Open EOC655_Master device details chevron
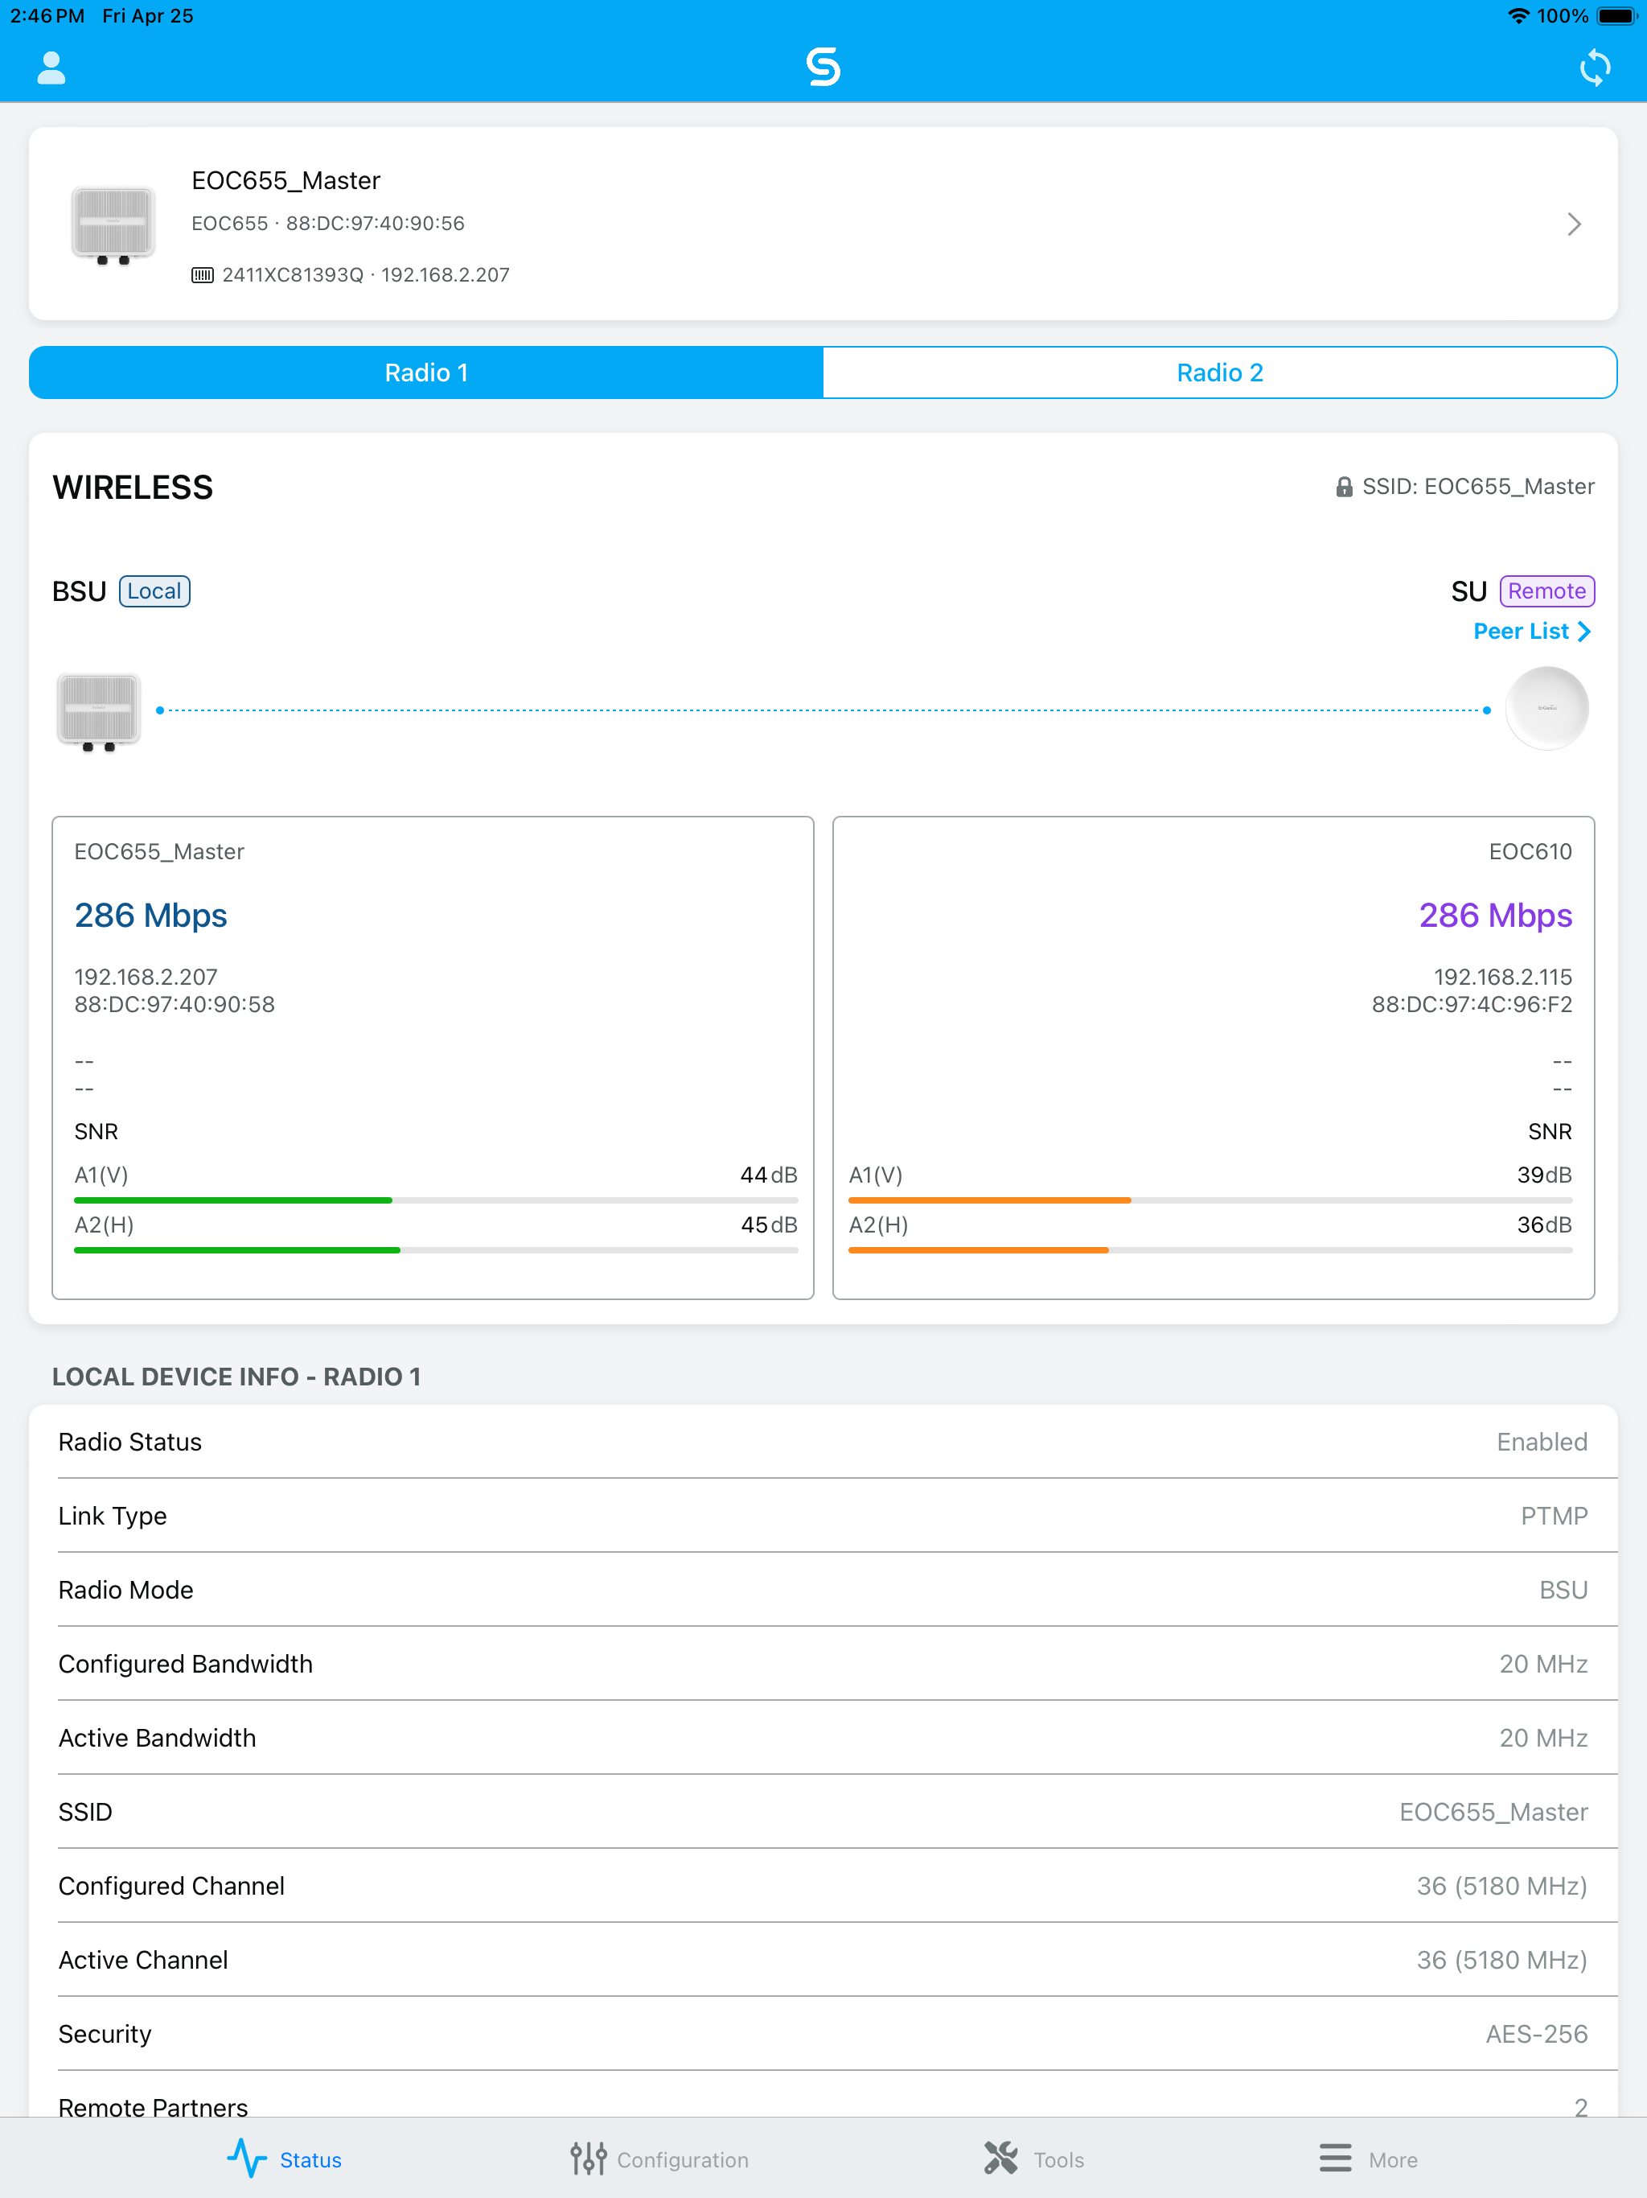This screenshot has width=1647, height=2198. [1574, 224]
